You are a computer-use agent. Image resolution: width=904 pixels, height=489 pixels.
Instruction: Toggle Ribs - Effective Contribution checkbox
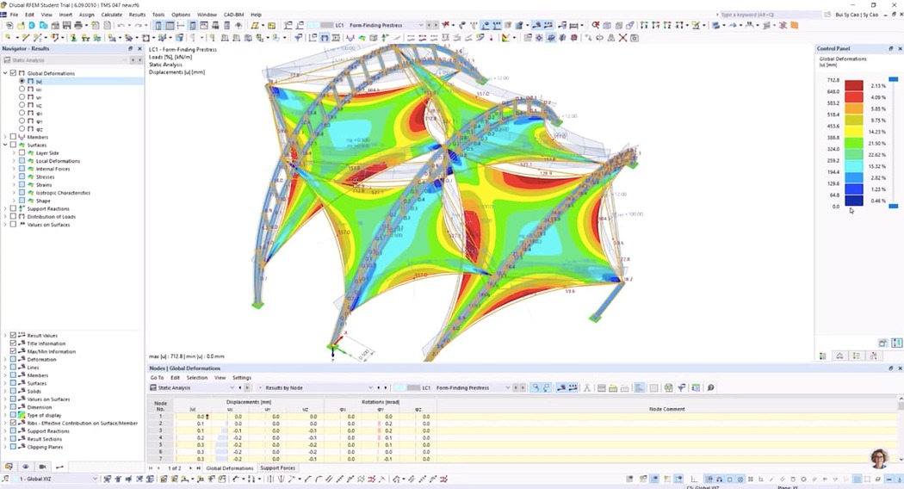(13, 423)
